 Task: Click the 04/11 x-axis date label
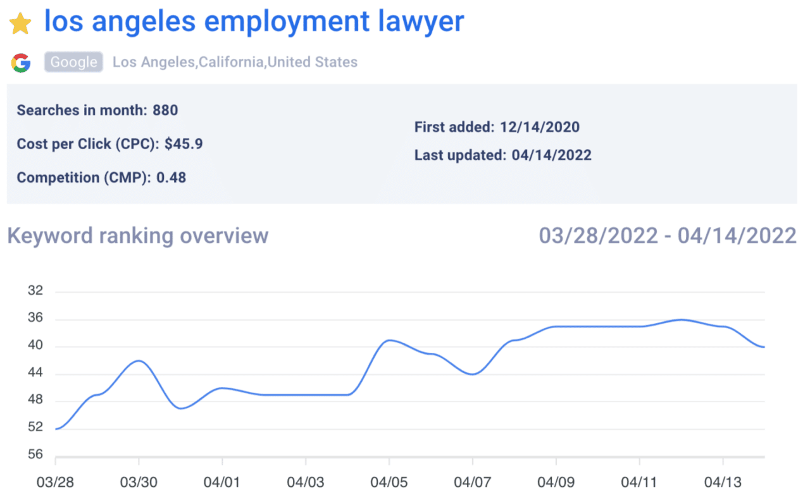pyautogui.click(x=640, y=482)
